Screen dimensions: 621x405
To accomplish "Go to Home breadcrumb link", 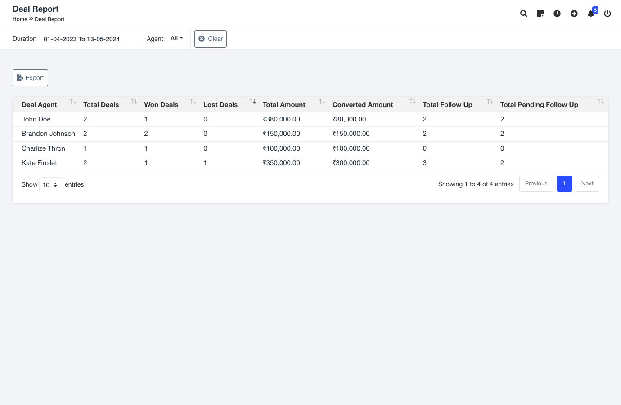I will coord(20,19).
